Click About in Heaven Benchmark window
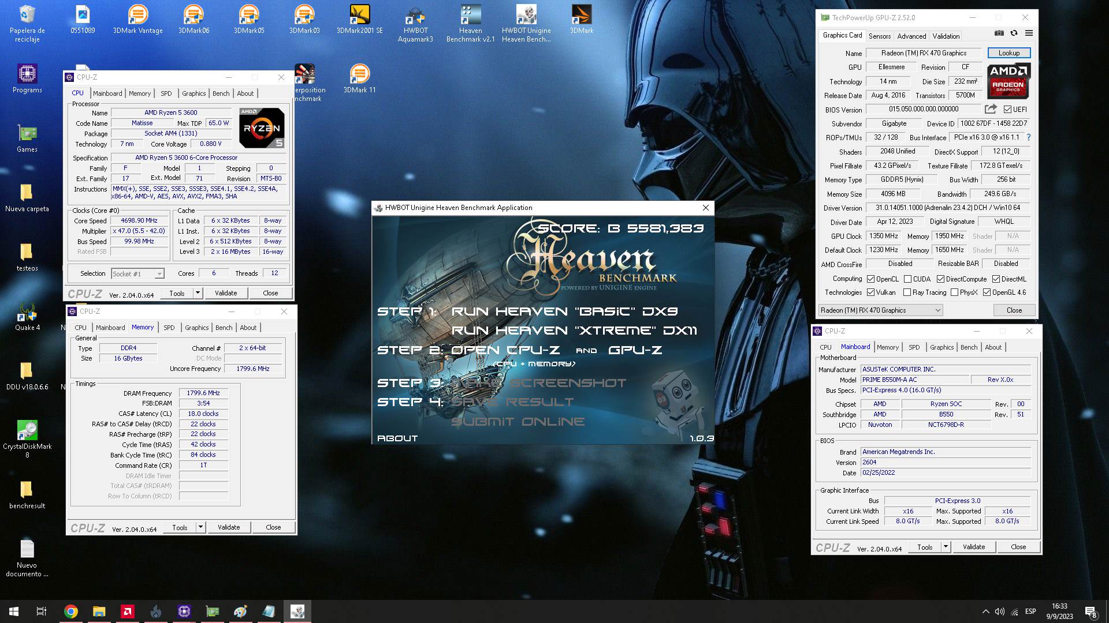Viewport: 1109px width, 623px height. click(x=397, y=438)
